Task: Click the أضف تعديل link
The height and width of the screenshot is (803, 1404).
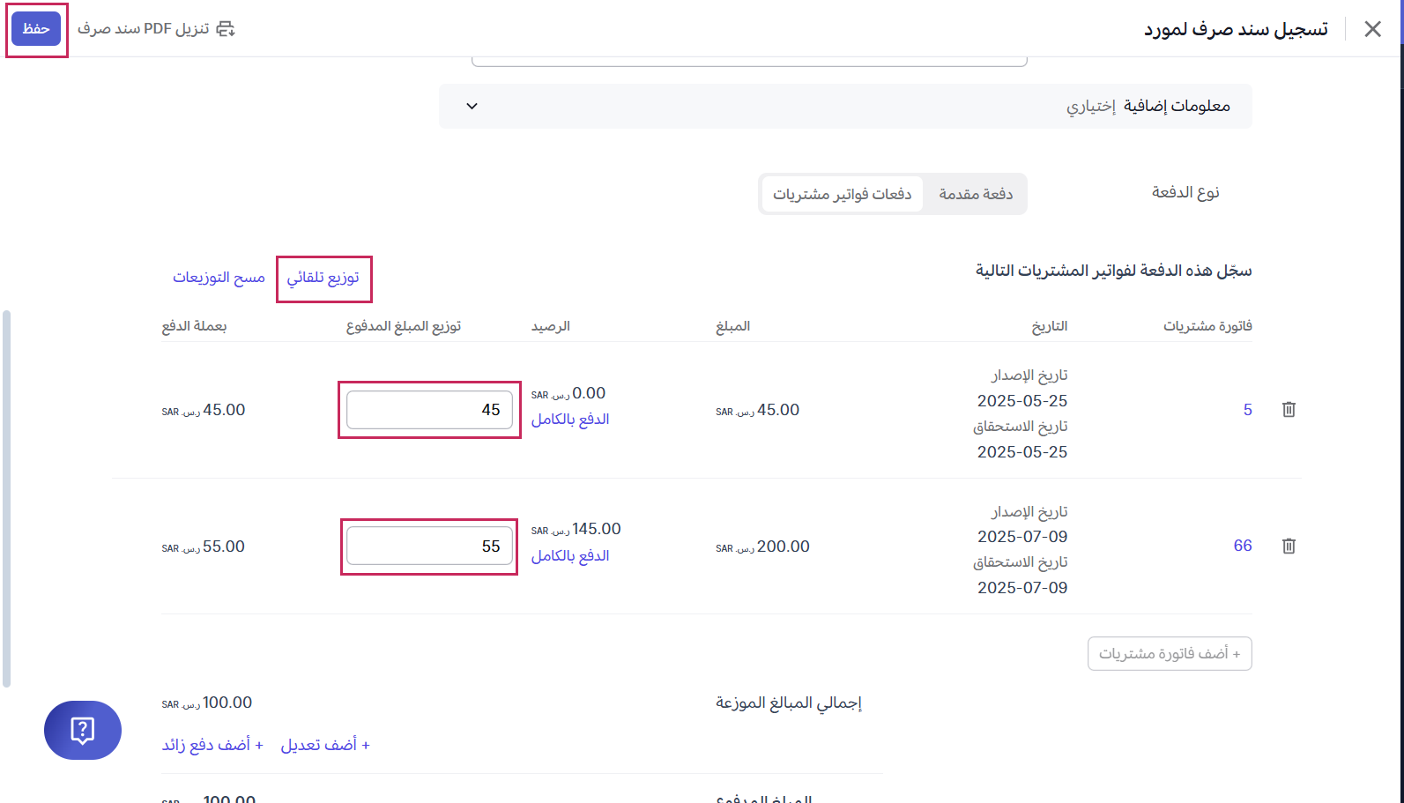Action: click(325, 746)
